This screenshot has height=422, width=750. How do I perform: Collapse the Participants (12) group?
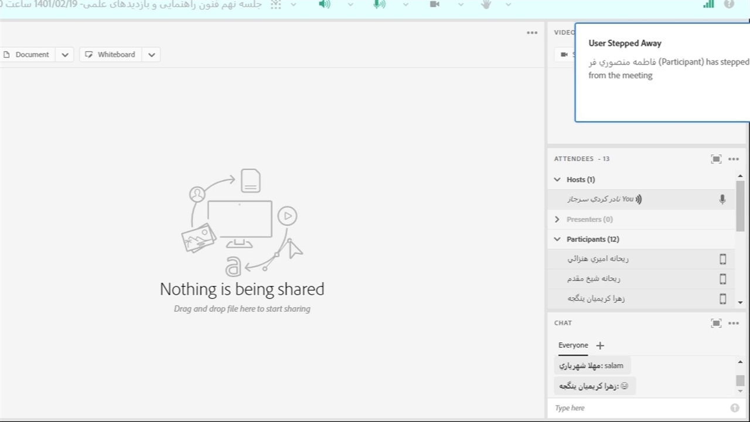coord(557,239)
